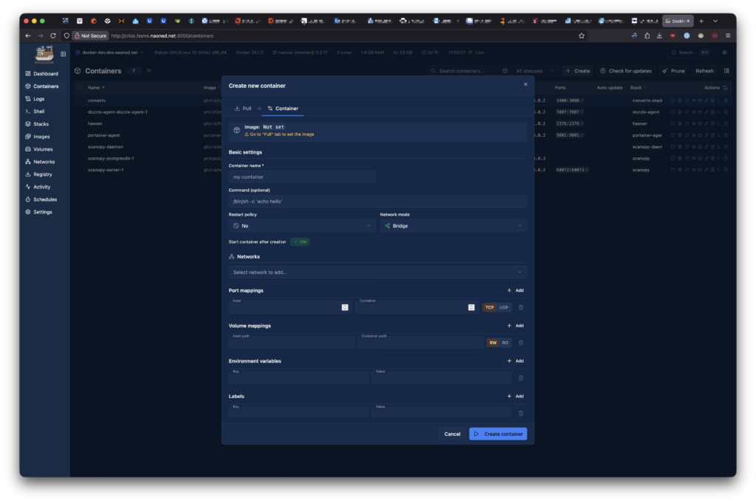Reload the page with browser refresh icon
This screenshot has width=756, height=503.
point(53,35)
